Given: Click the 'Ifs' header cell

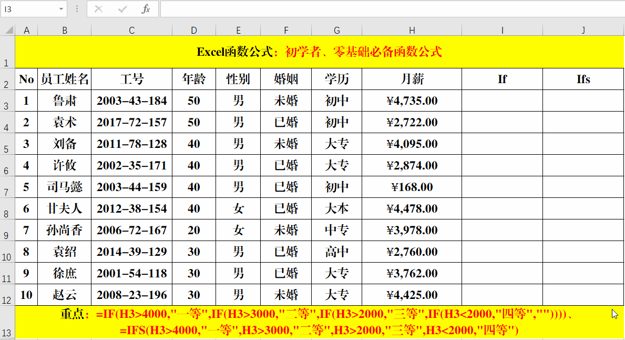Looking at the screenshot, I should [583, 79].
